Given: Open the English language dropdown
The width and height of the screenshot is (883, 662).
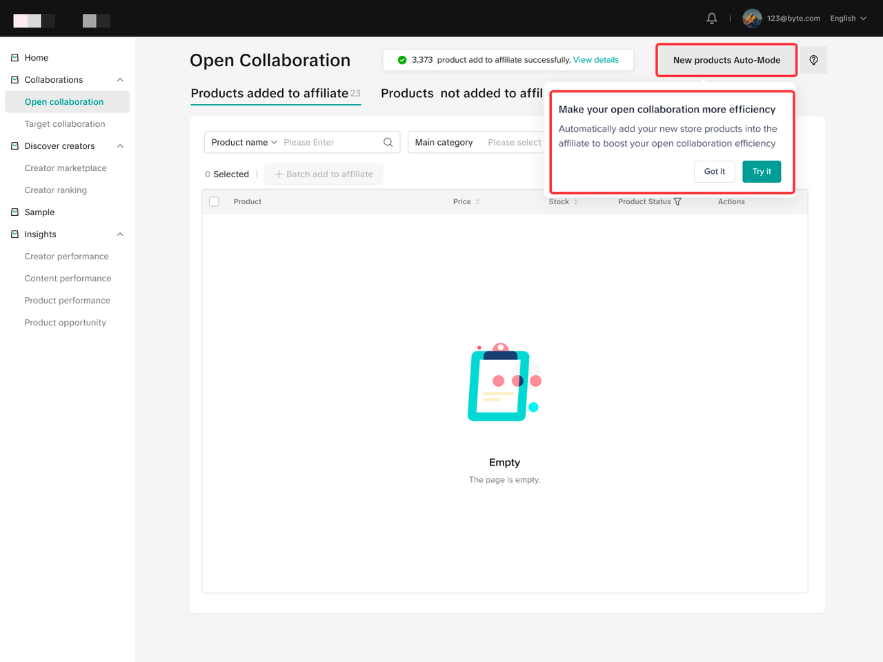Looking at the screenshot, I should coord(848,19).
